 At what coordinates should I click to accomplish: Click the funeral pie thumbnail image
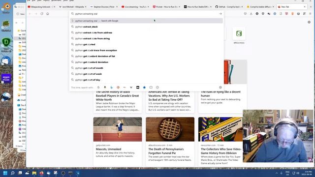[170, 129]
